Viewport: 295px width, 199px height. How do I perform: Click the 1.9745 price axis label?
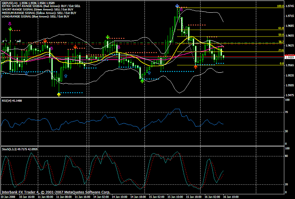pos(290,6)
